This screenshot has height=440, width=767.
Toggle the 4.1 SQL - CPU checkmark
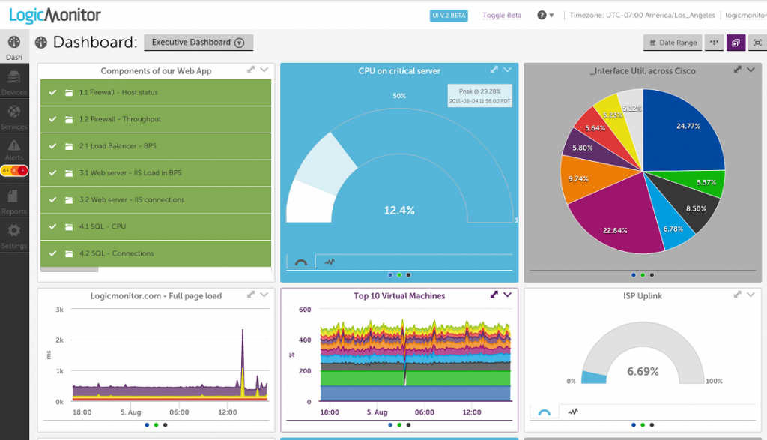(x=52, y=226)
